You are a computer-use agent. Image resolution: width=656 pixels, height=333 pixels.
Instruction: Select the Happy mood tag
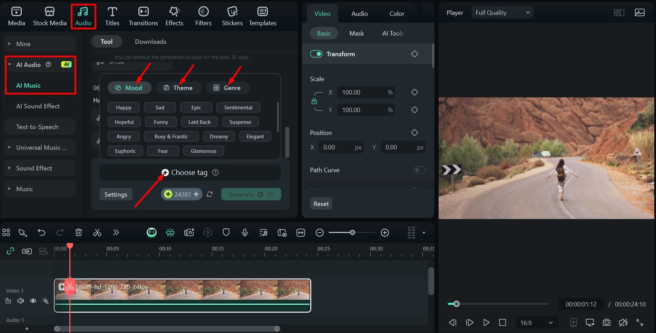point(124,108)
